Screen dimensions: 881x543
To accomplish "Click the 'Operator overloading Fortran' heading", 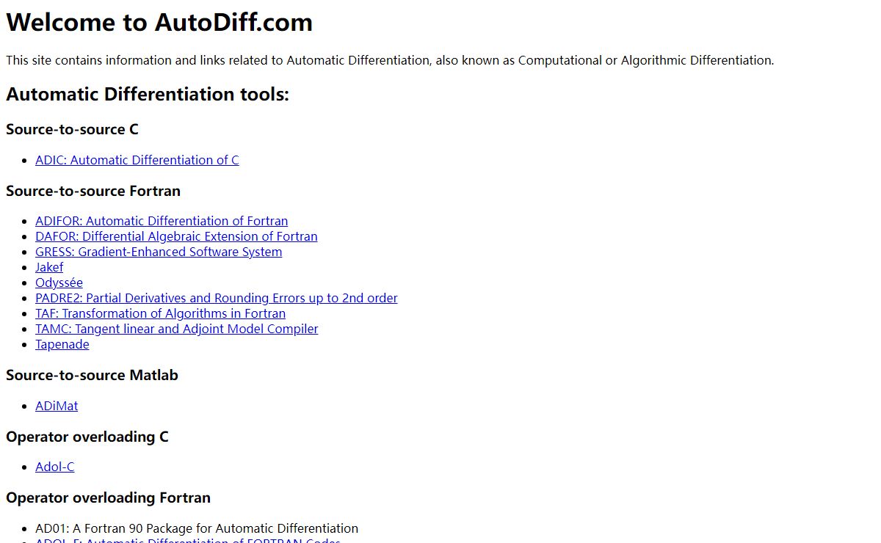I will coord(108,498).
